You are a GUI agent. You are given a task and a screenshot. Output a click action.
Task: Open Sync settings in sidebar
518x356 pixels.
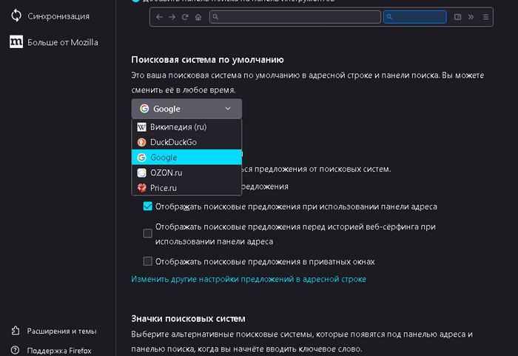point(50,16)
